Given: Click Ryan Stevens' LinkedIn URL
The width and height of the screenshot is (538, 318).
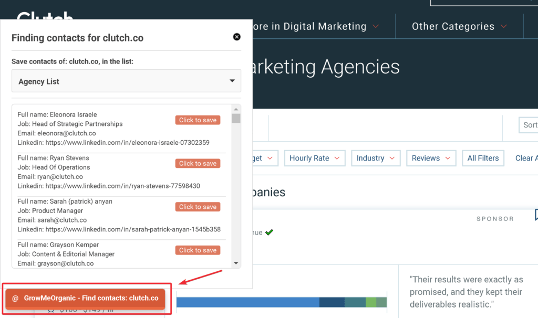Looking at the screenshot, I should [122, 186].
